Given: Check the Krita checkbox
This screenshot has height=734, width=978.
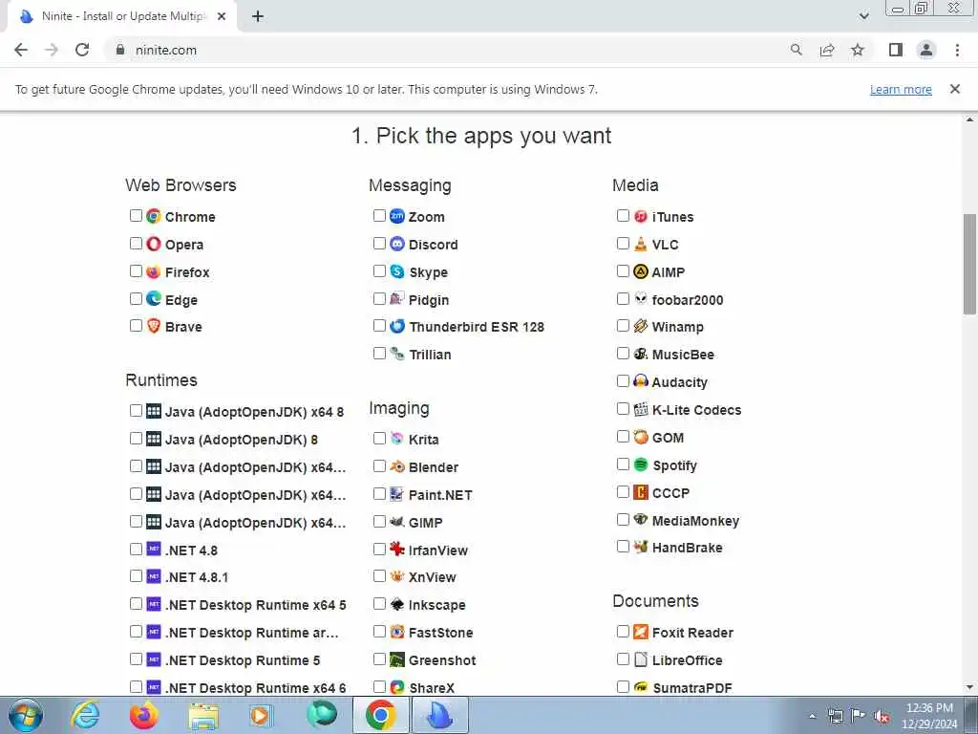Looking at the screenshot, I should click(x=379, y=438).
